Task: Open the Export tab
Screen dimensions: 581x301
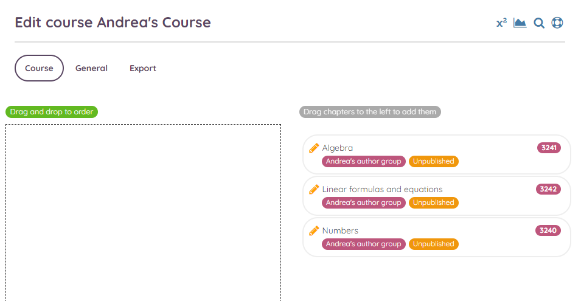Action: 143,68
